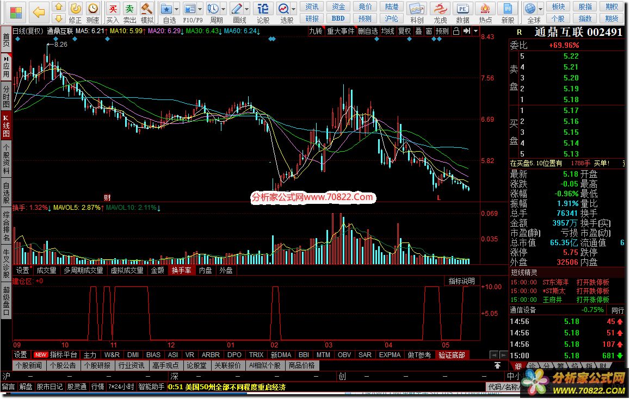Click the BBD toolbar button

pos(338,18)
